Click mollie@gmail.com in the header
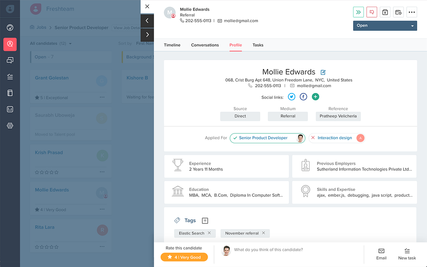Image resolution: width=427 pixels, height=267 pixels. [x=241, y=21]
